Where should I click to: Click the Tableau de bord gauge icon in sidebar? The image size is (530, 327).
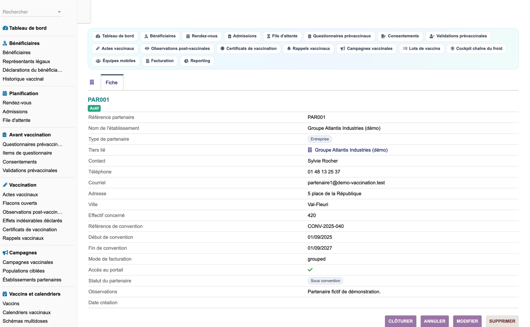coord(5,28)
